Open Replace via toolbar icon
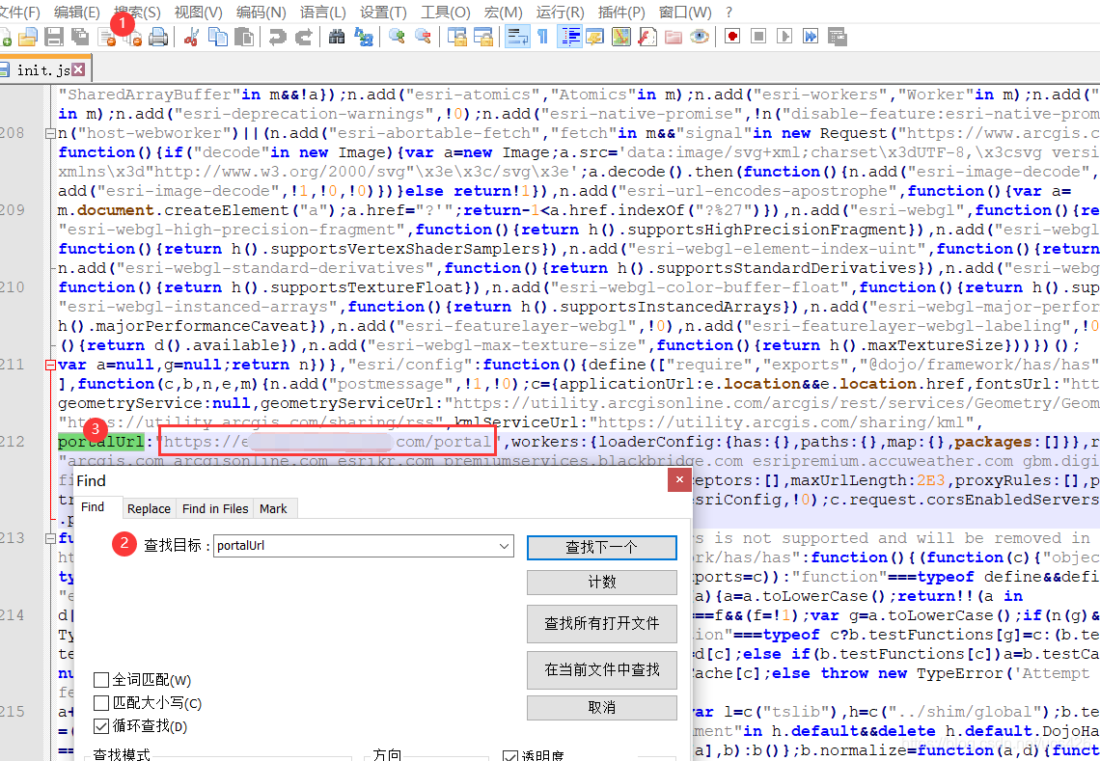The image size is (1100, 761). 364,37
